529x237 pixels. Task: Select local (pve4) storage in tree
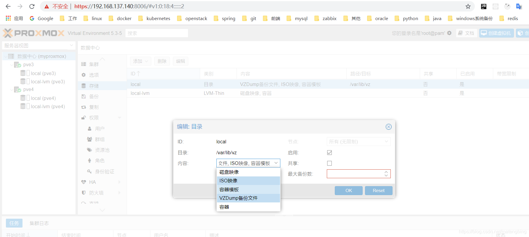pos(43,98)
